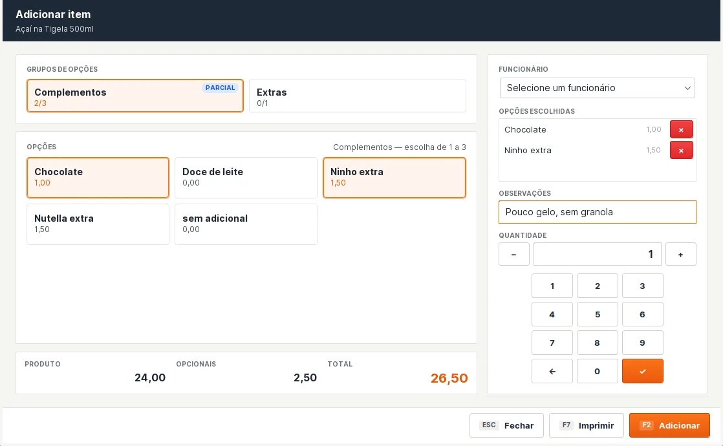Focus the Observações text field
This screenshot has height=446, width=723.
pos(597,212)
